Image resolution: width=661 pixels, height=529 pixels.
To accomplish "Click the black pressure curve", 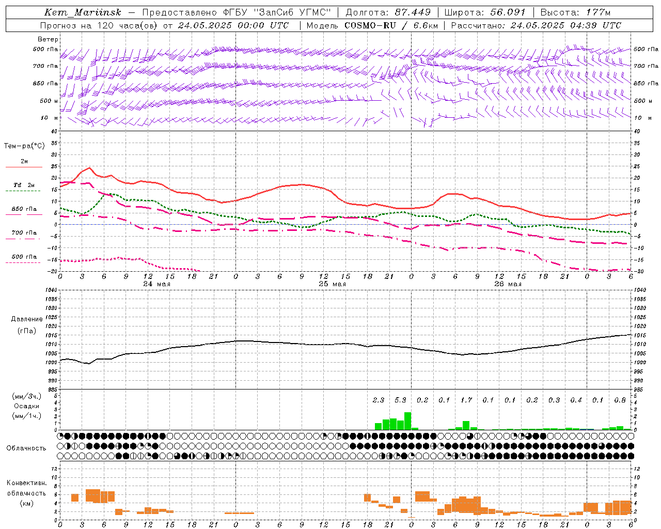I will tap(345, 344).
